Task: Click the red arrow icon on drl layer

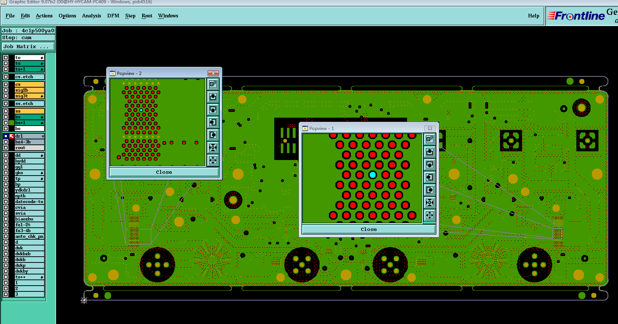Action: tap(12, 136)
